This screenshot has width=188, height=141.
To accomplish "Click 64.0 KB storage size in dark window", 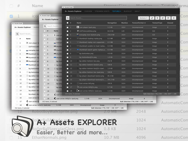I will tap(110, 31).
